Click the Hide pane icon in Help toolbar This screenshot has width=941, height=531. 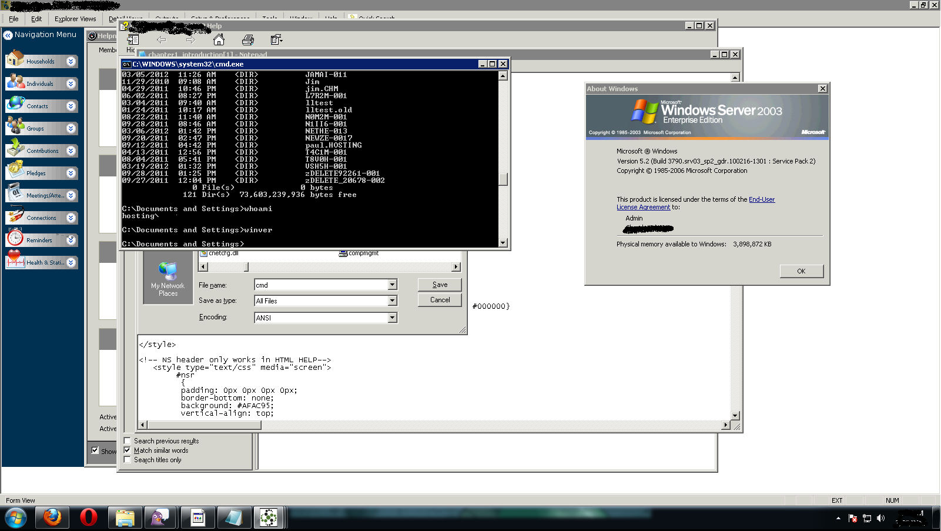pyautogui.click(x=133, y=39)
